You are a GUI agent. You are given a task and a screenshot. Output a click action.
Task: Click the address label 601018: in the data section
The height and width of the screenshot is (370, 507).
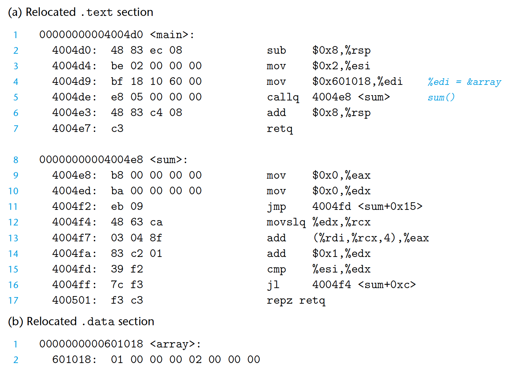[x=74, y=359]
